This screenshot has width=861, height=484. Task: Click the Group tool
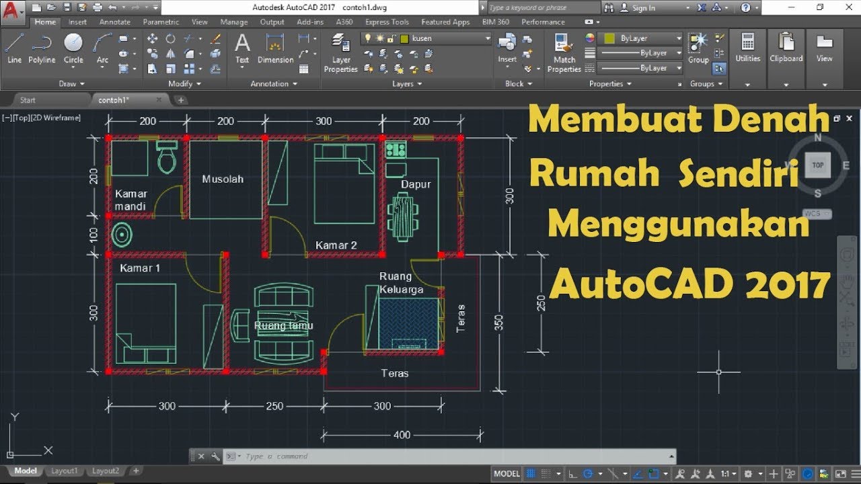point(698,48)
